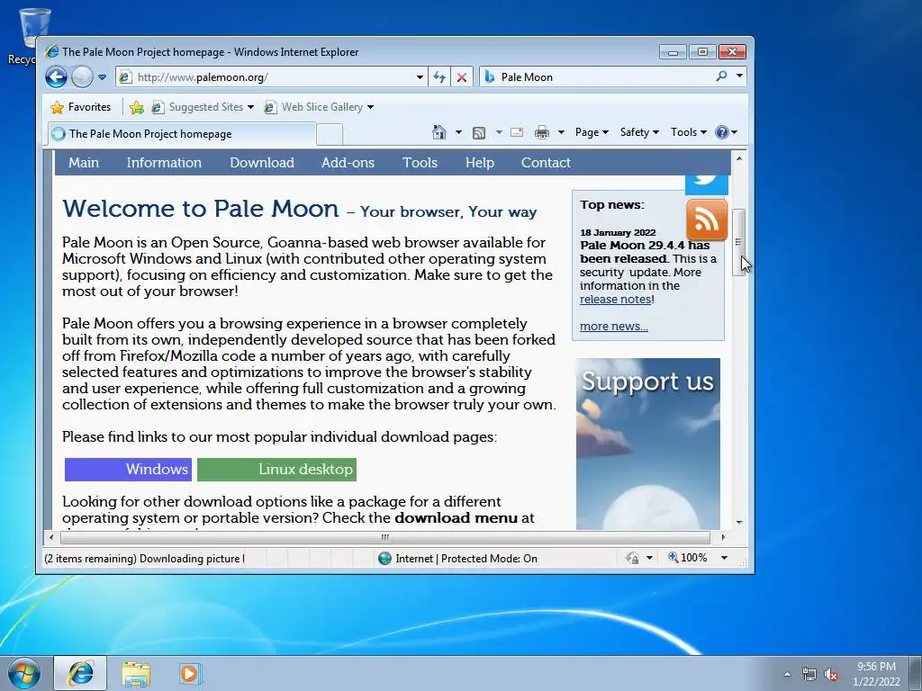Show hidden tray icons arrow
Viewport: 922px width, 691px height.
787,674
